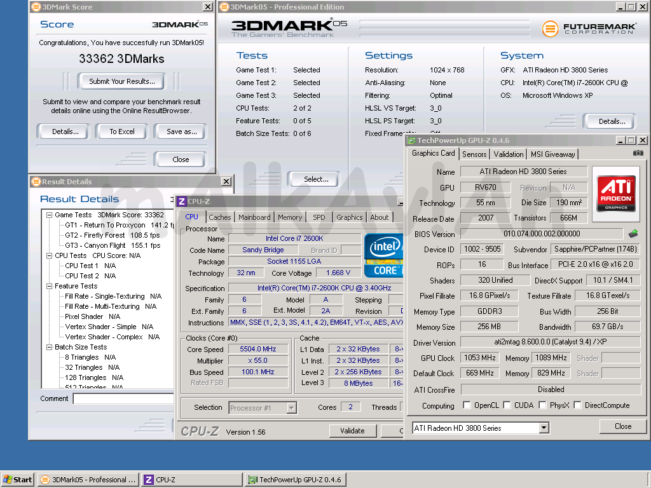
Task: Click the Intel Core logo in CPU-Z
Action: pos(383,255)
